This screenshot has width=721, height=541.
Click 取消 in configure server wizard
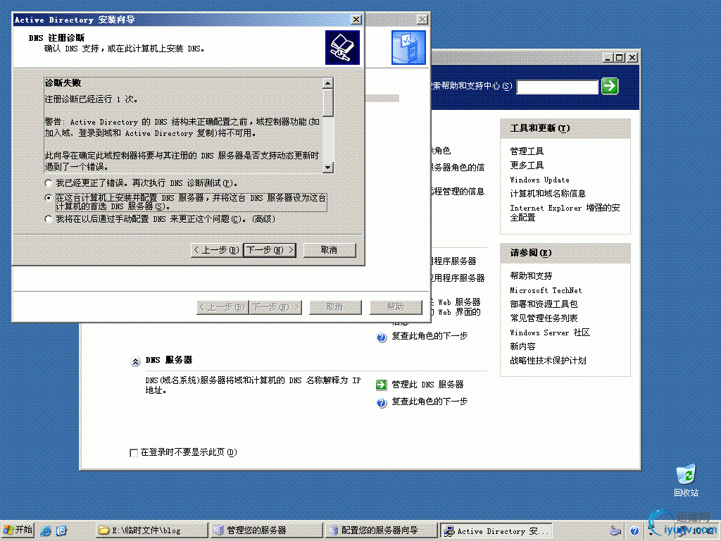(335, 307)
